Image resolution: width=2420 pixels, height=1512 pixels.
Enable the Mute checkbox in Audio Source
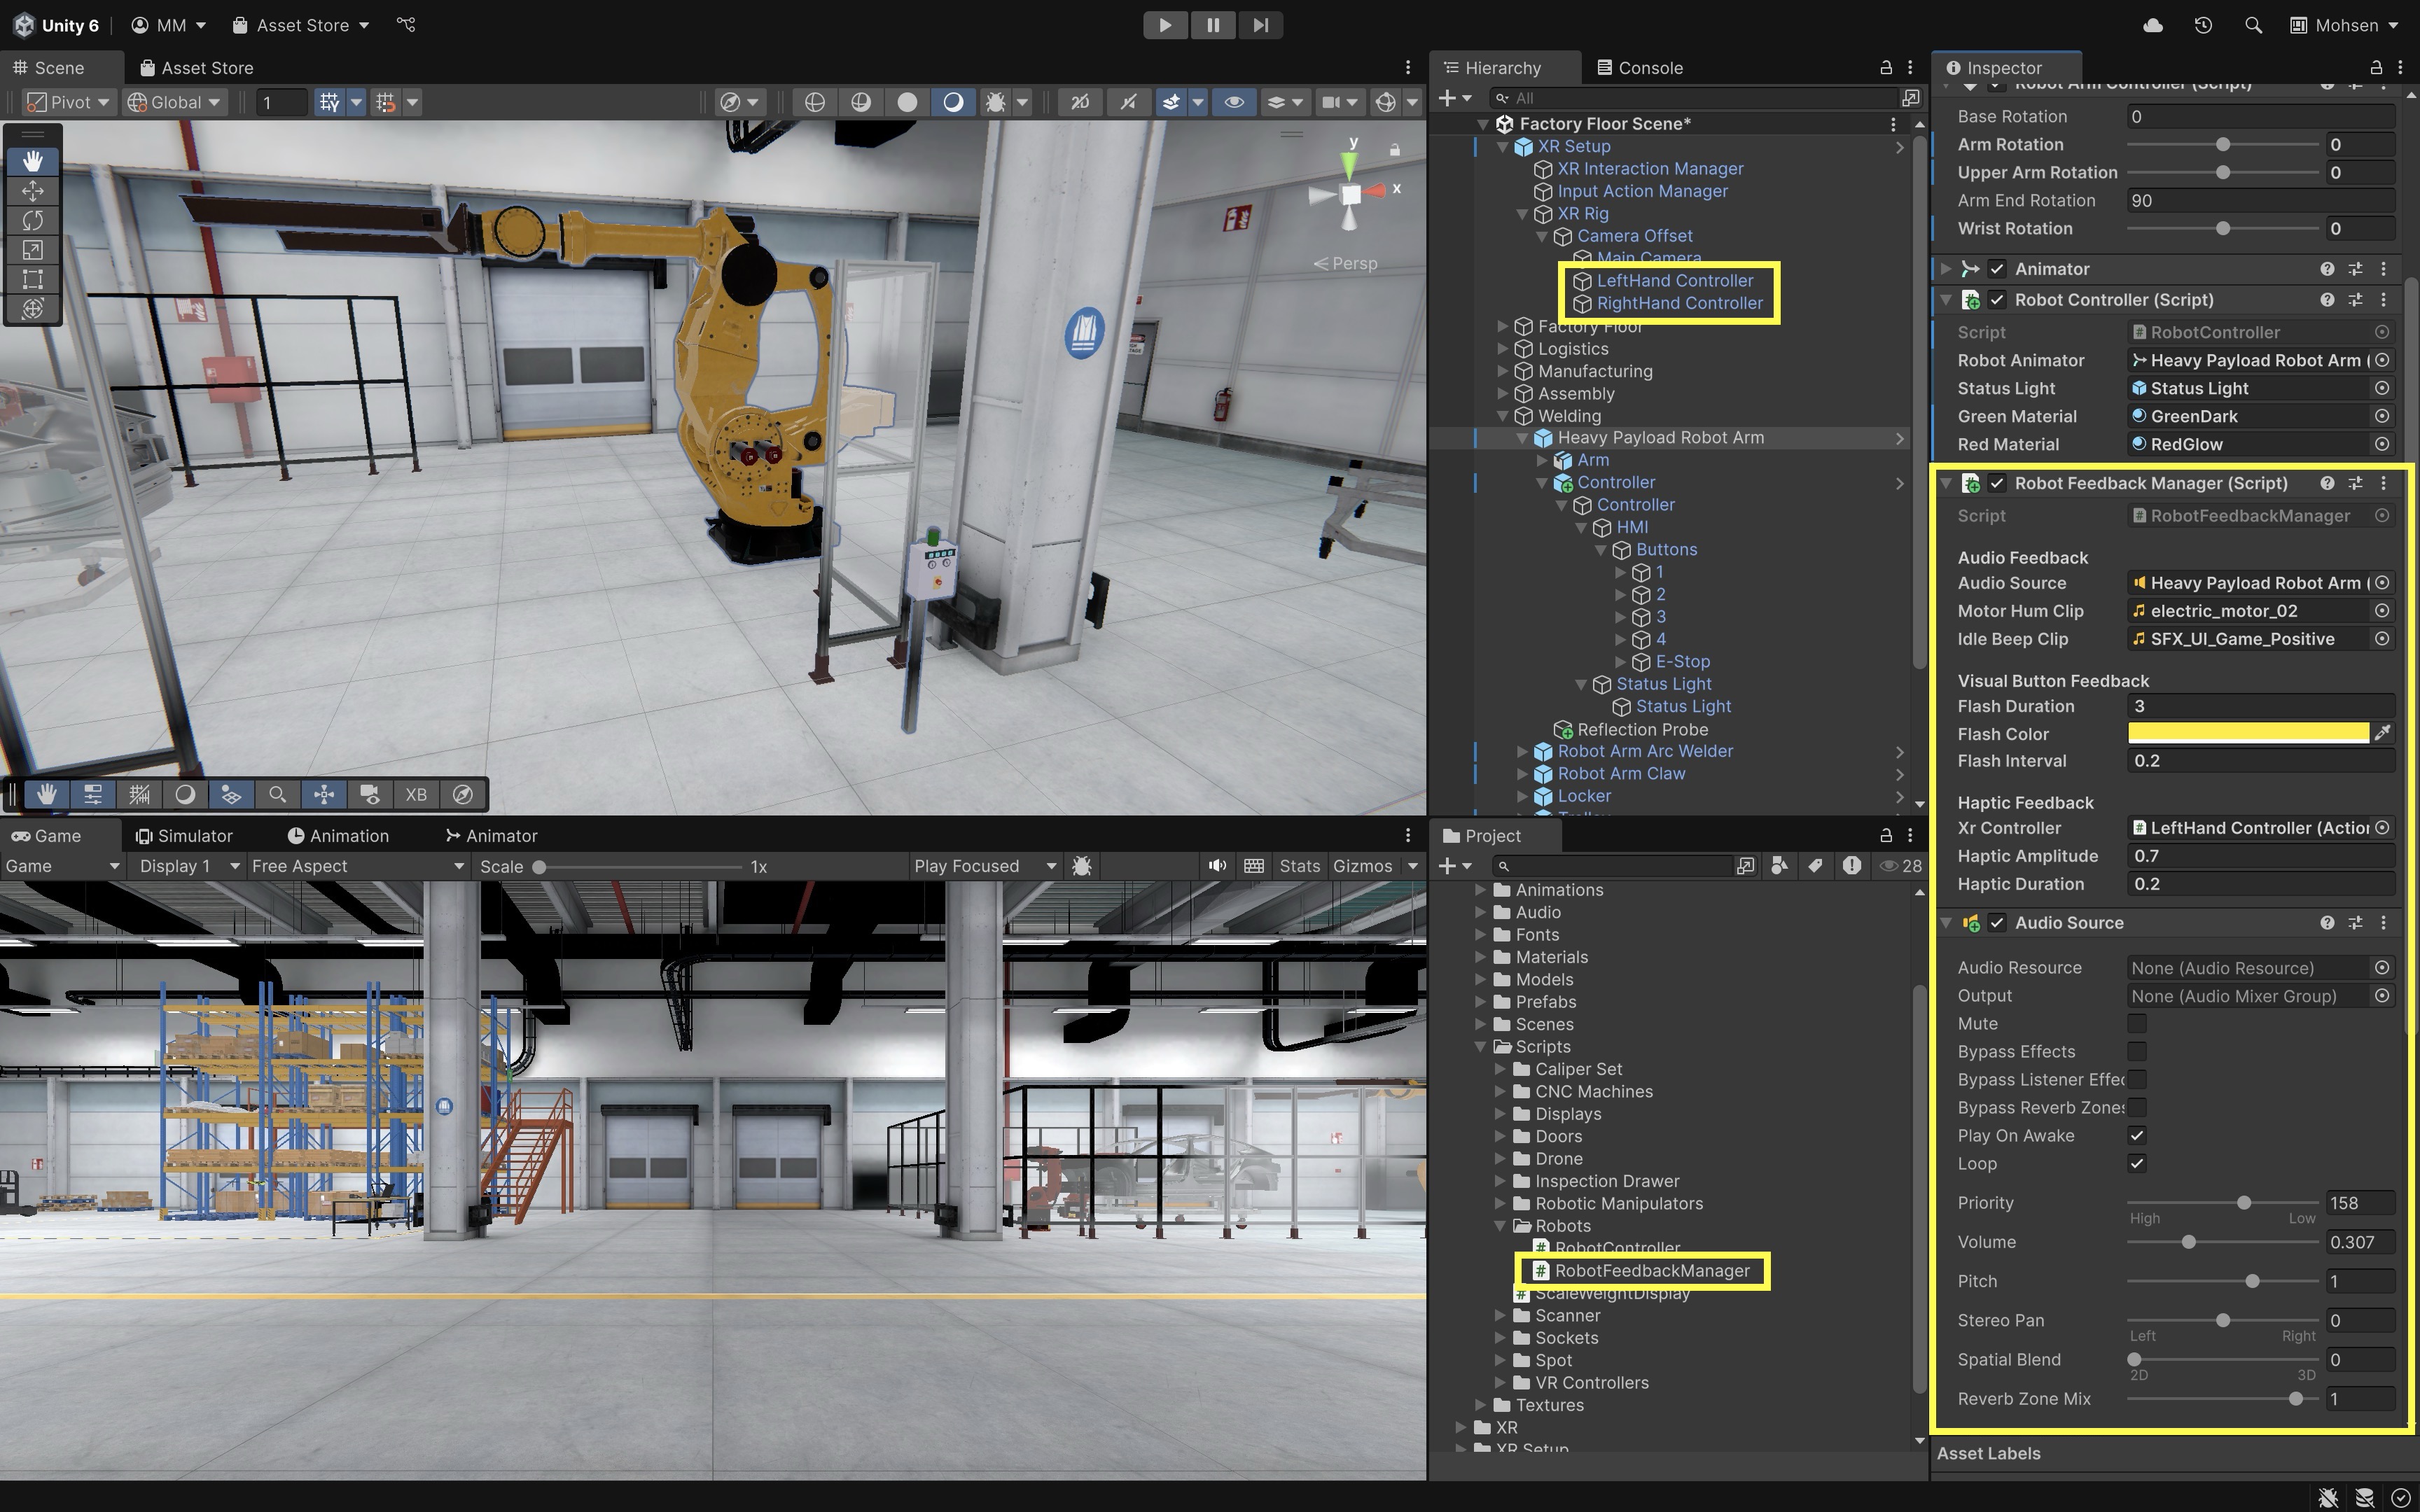[x=2137, y=1024]
